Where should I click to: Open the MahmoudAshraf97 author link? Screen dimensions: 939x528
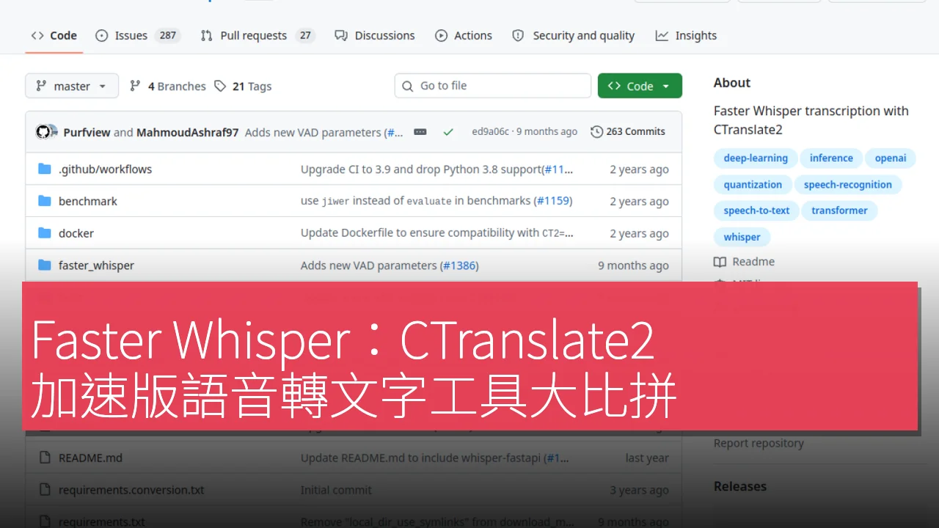click(x=187, y=132)
